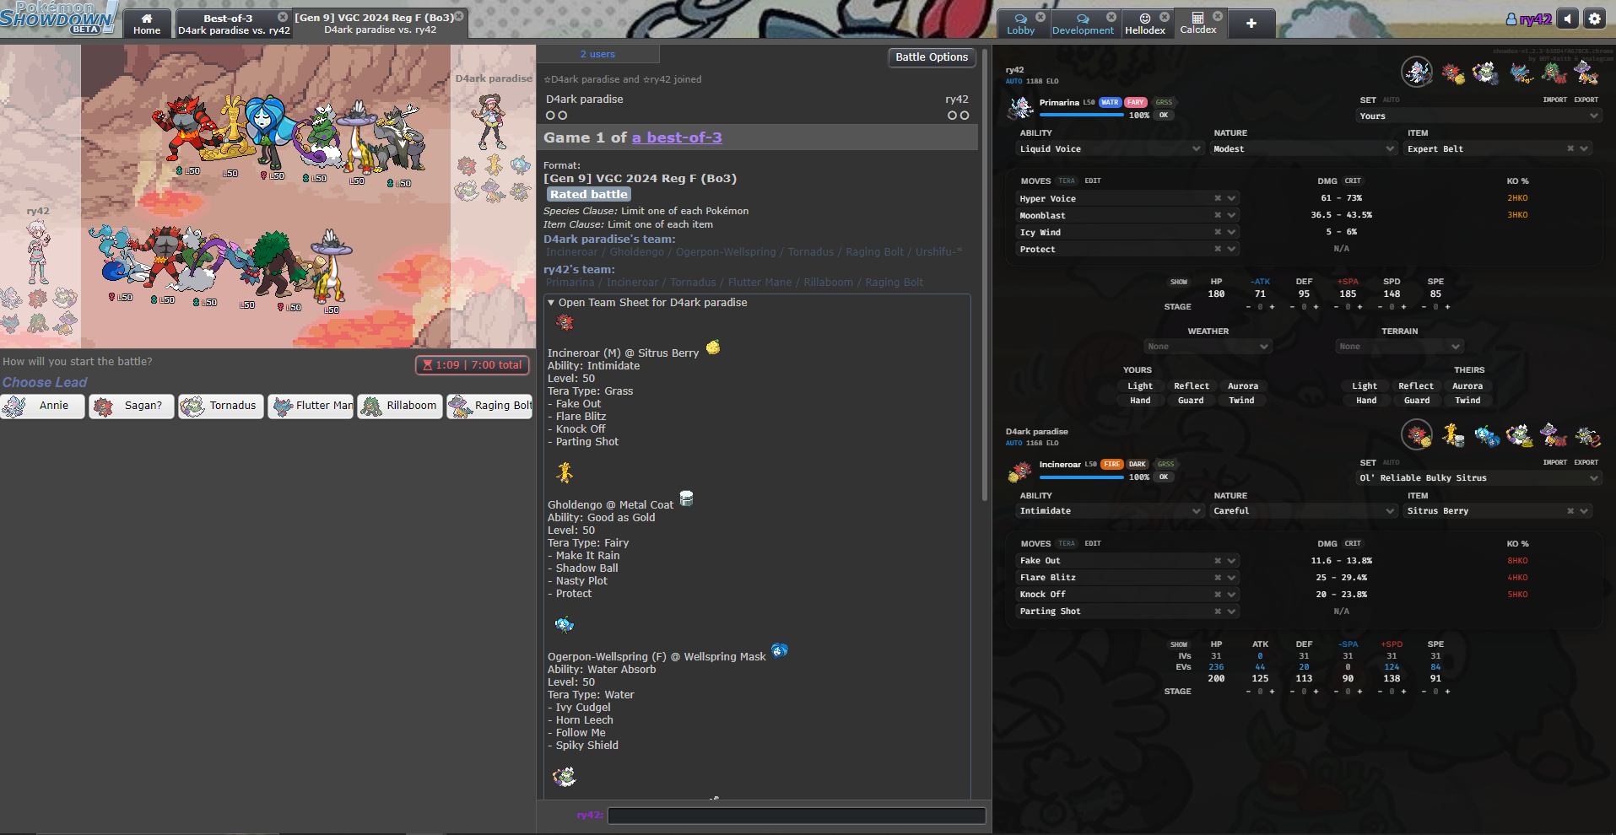1616x835 pixels.
Task: Open the Calcdex tab
Action: [x=1199, y=23]
